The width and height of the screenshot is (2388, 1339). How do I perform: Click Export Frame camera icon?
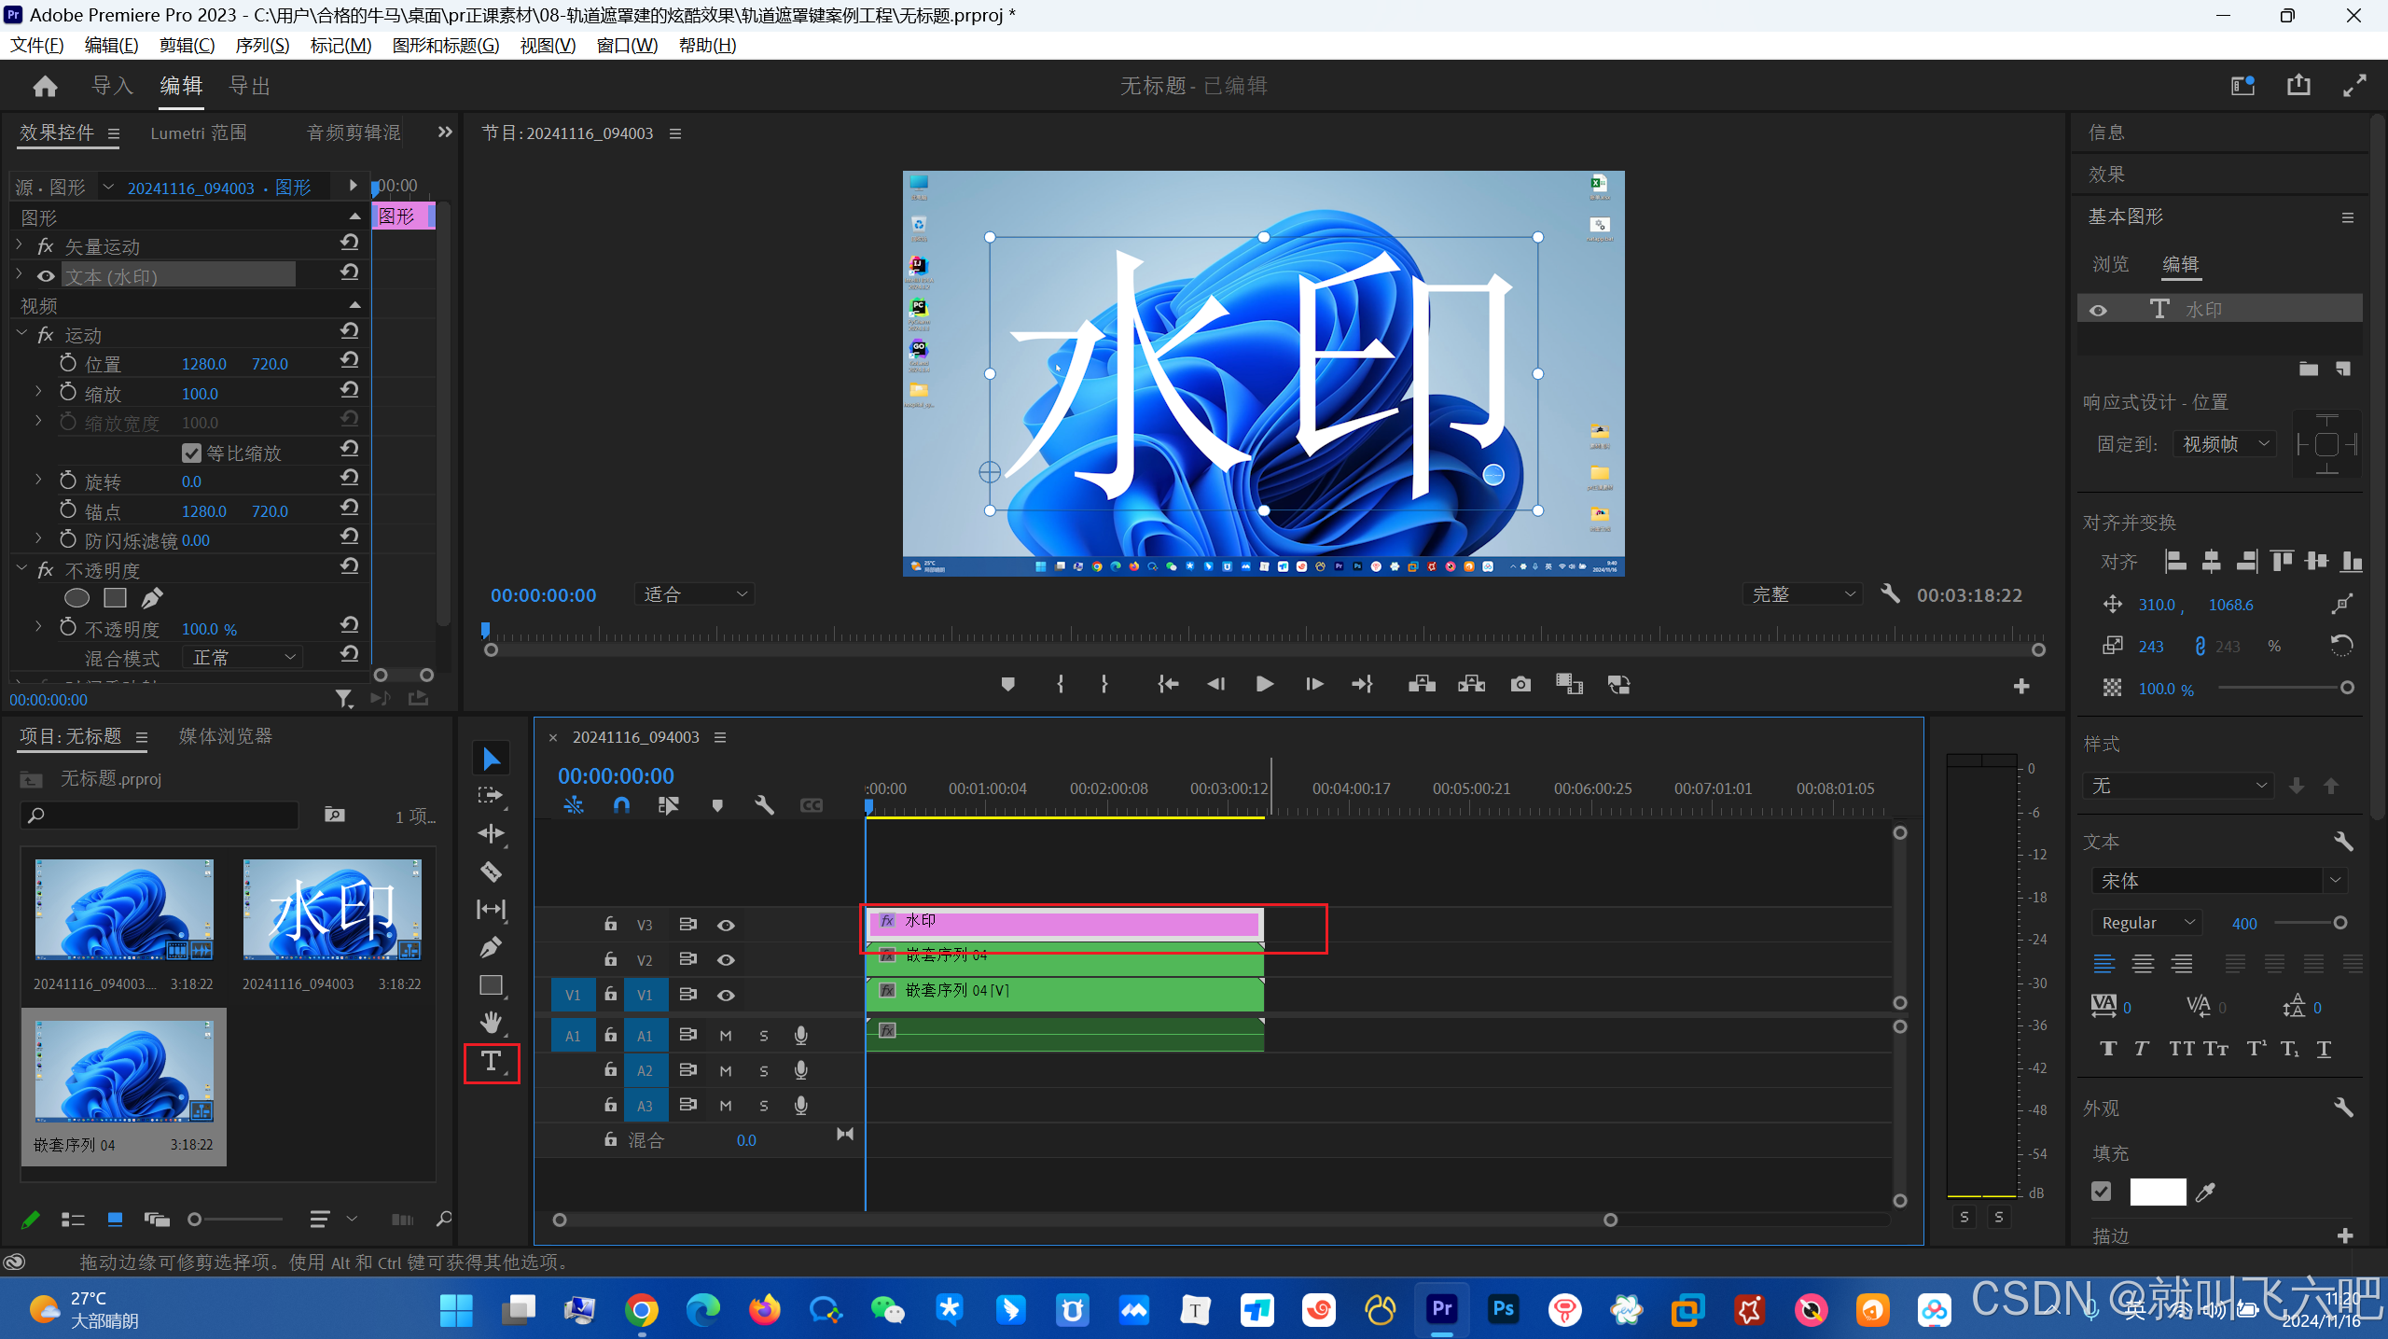pyautogui.click(x=1520, y=684)
